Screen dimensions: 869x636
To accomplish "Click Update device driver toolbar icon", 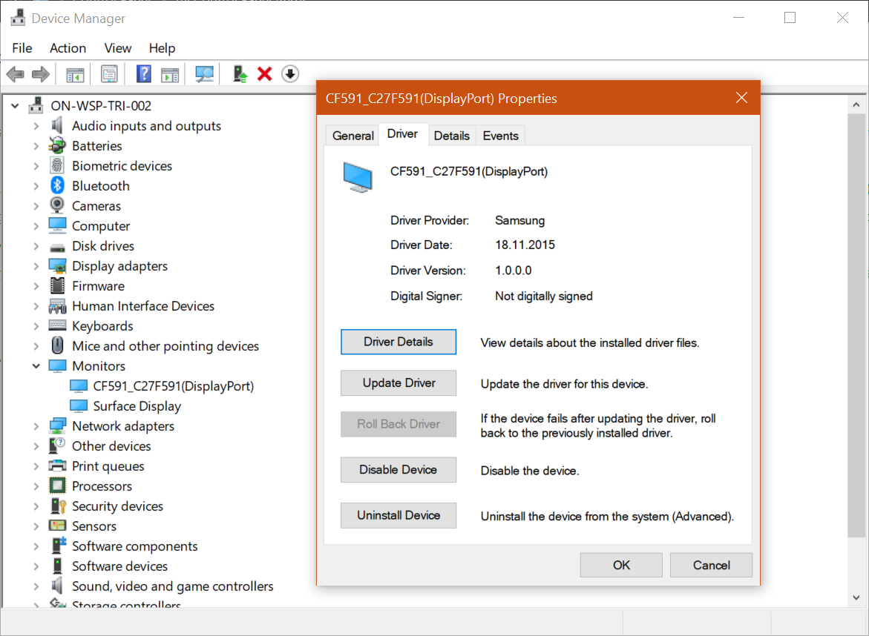I will coord(240,73).
